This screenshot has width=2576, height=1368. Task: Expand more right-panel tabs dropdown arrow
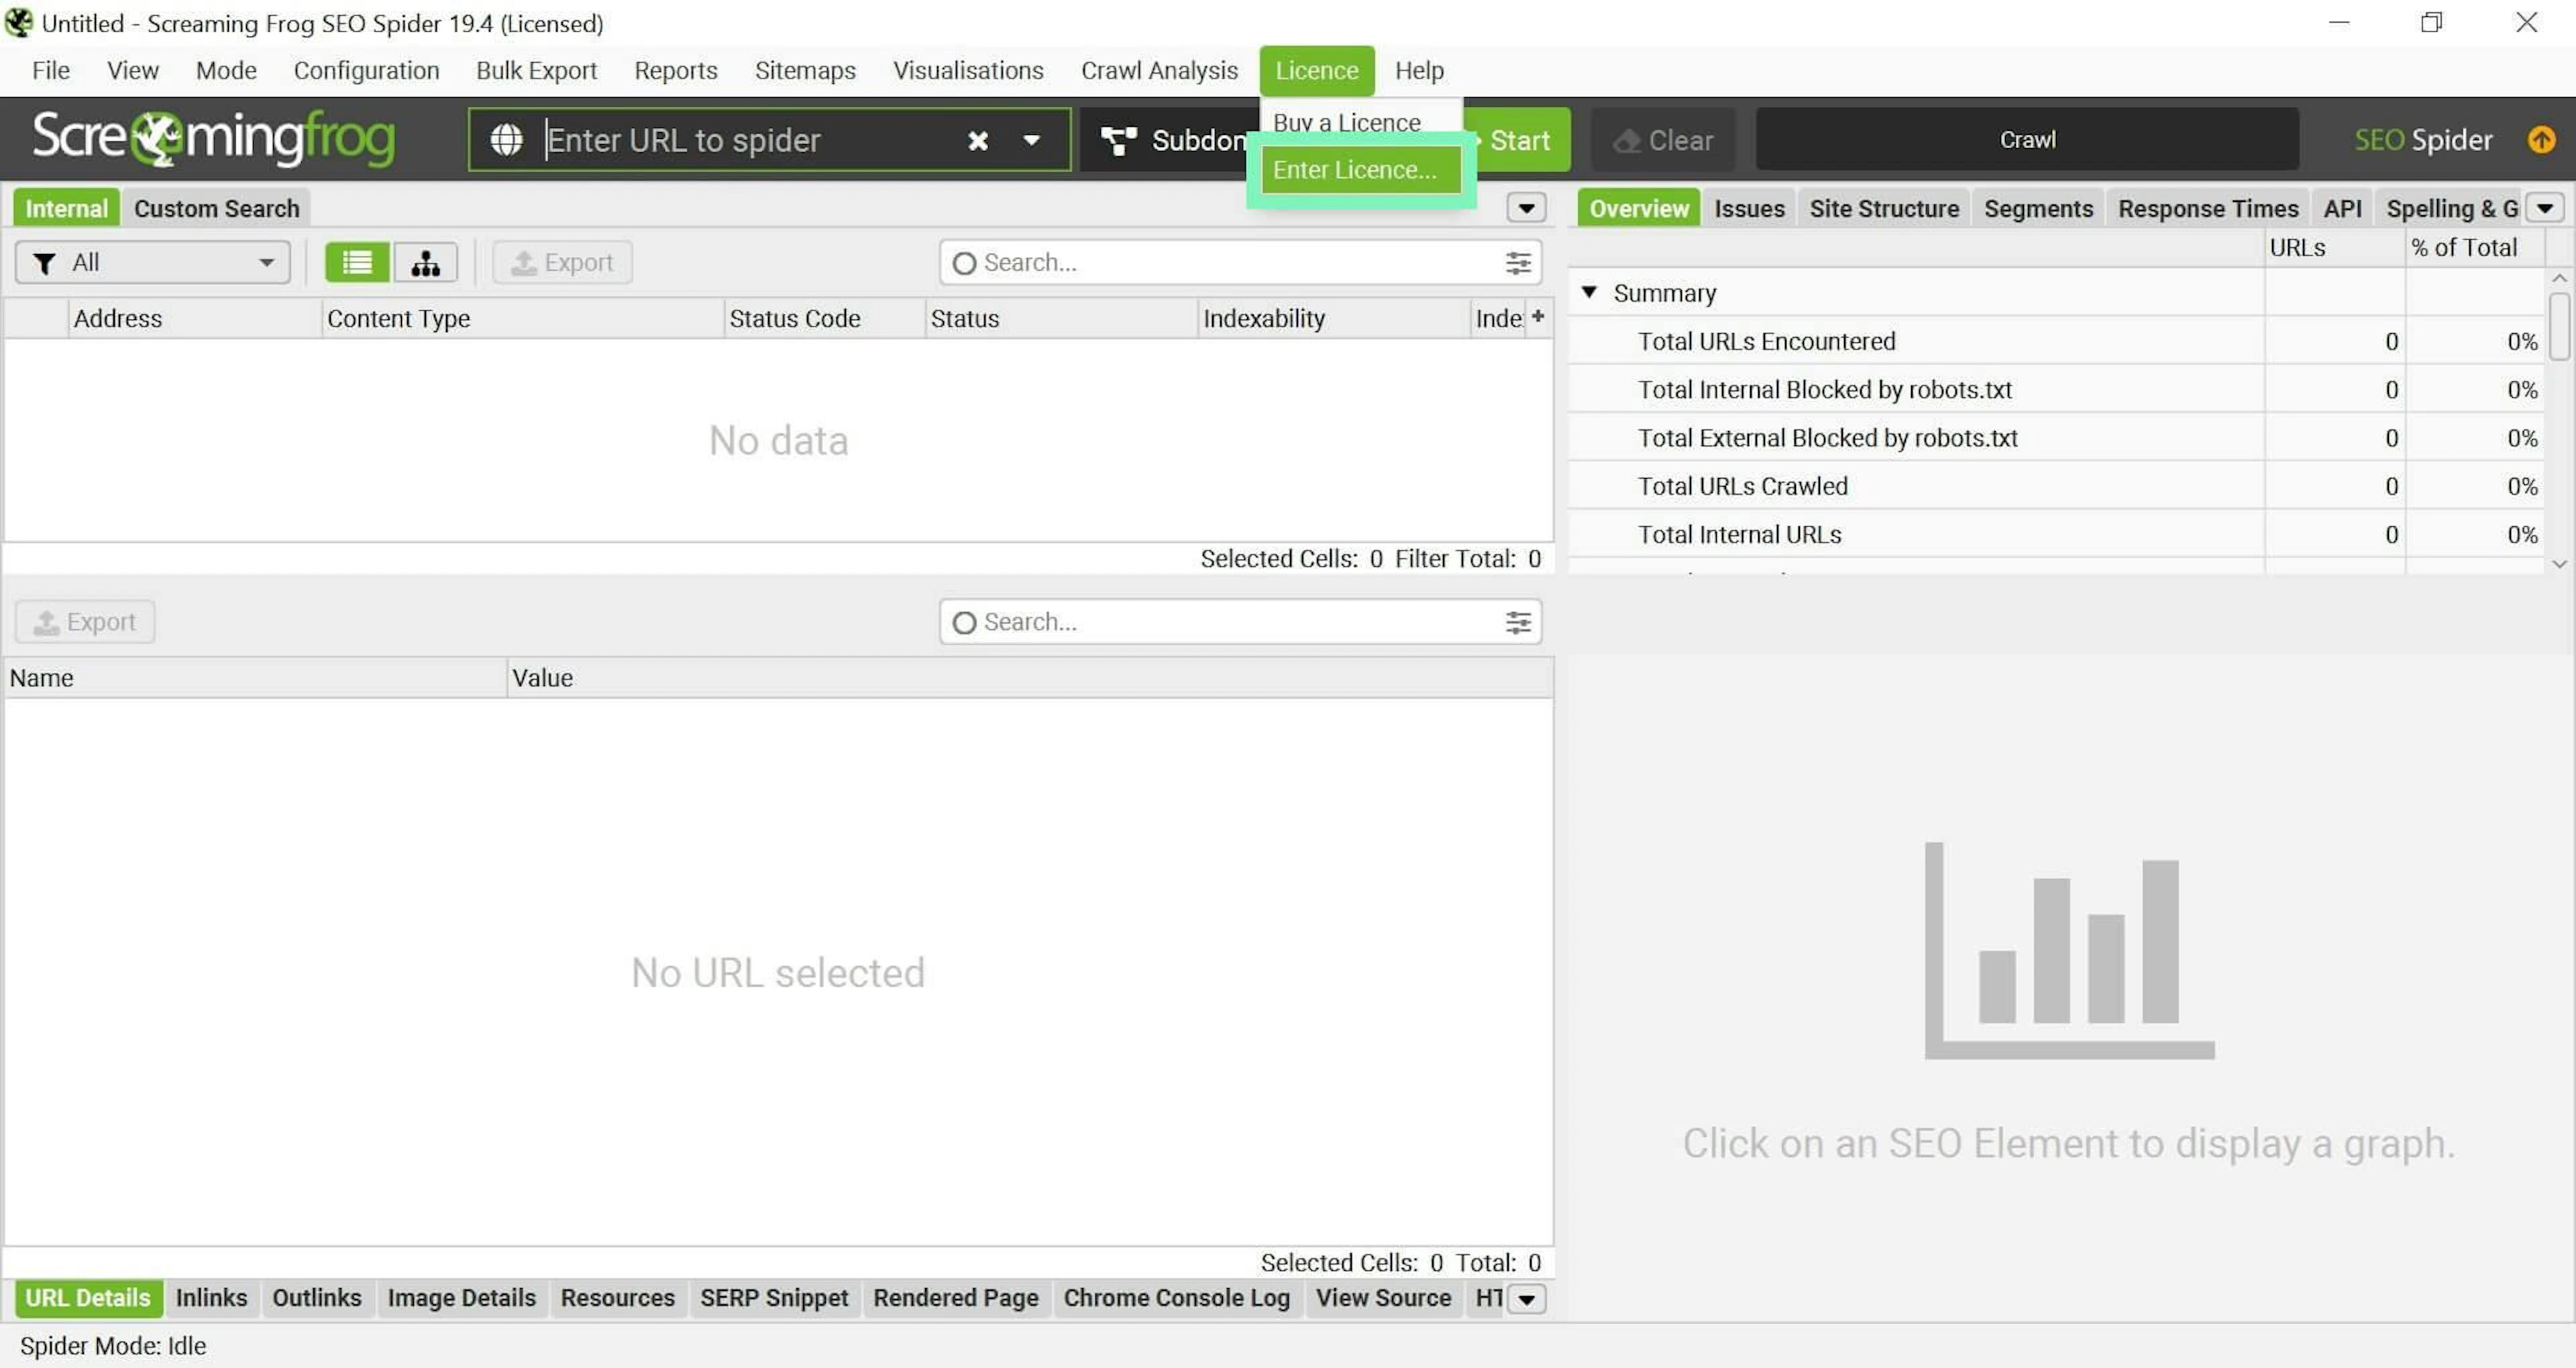click(x=2545, y=208)
